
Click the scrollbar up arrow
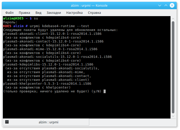173,19
